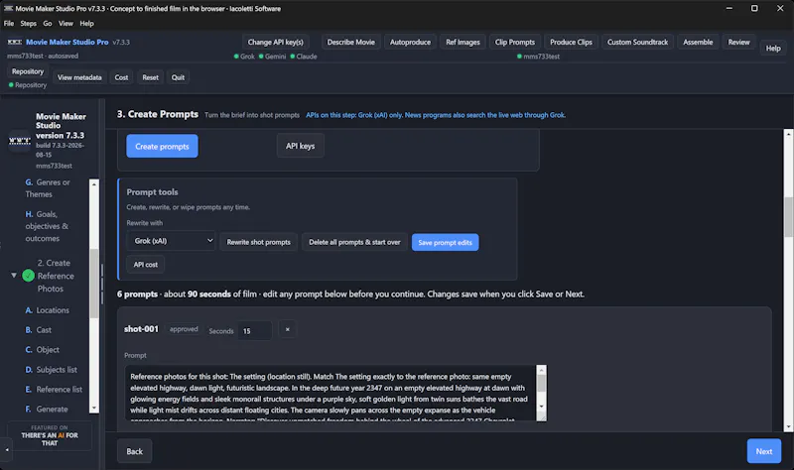
Task: Click Rewrite shot prompts
Action: 258,242
